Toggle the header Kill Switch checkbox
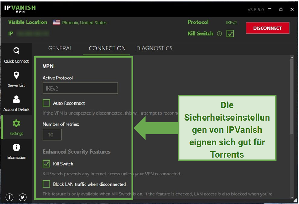299x204 pixels. pyautogui.click(x=230, y=34)
